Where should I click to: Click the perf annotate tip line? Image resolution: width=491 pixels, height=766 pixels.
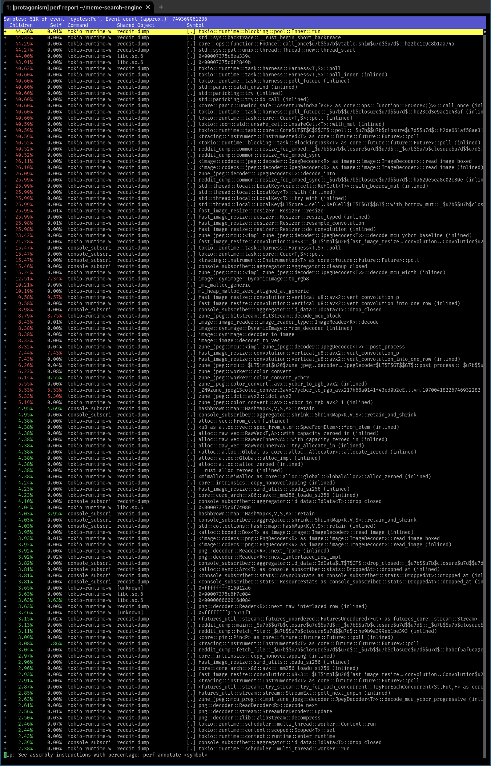pyautogui.click(x=105, y=755)
